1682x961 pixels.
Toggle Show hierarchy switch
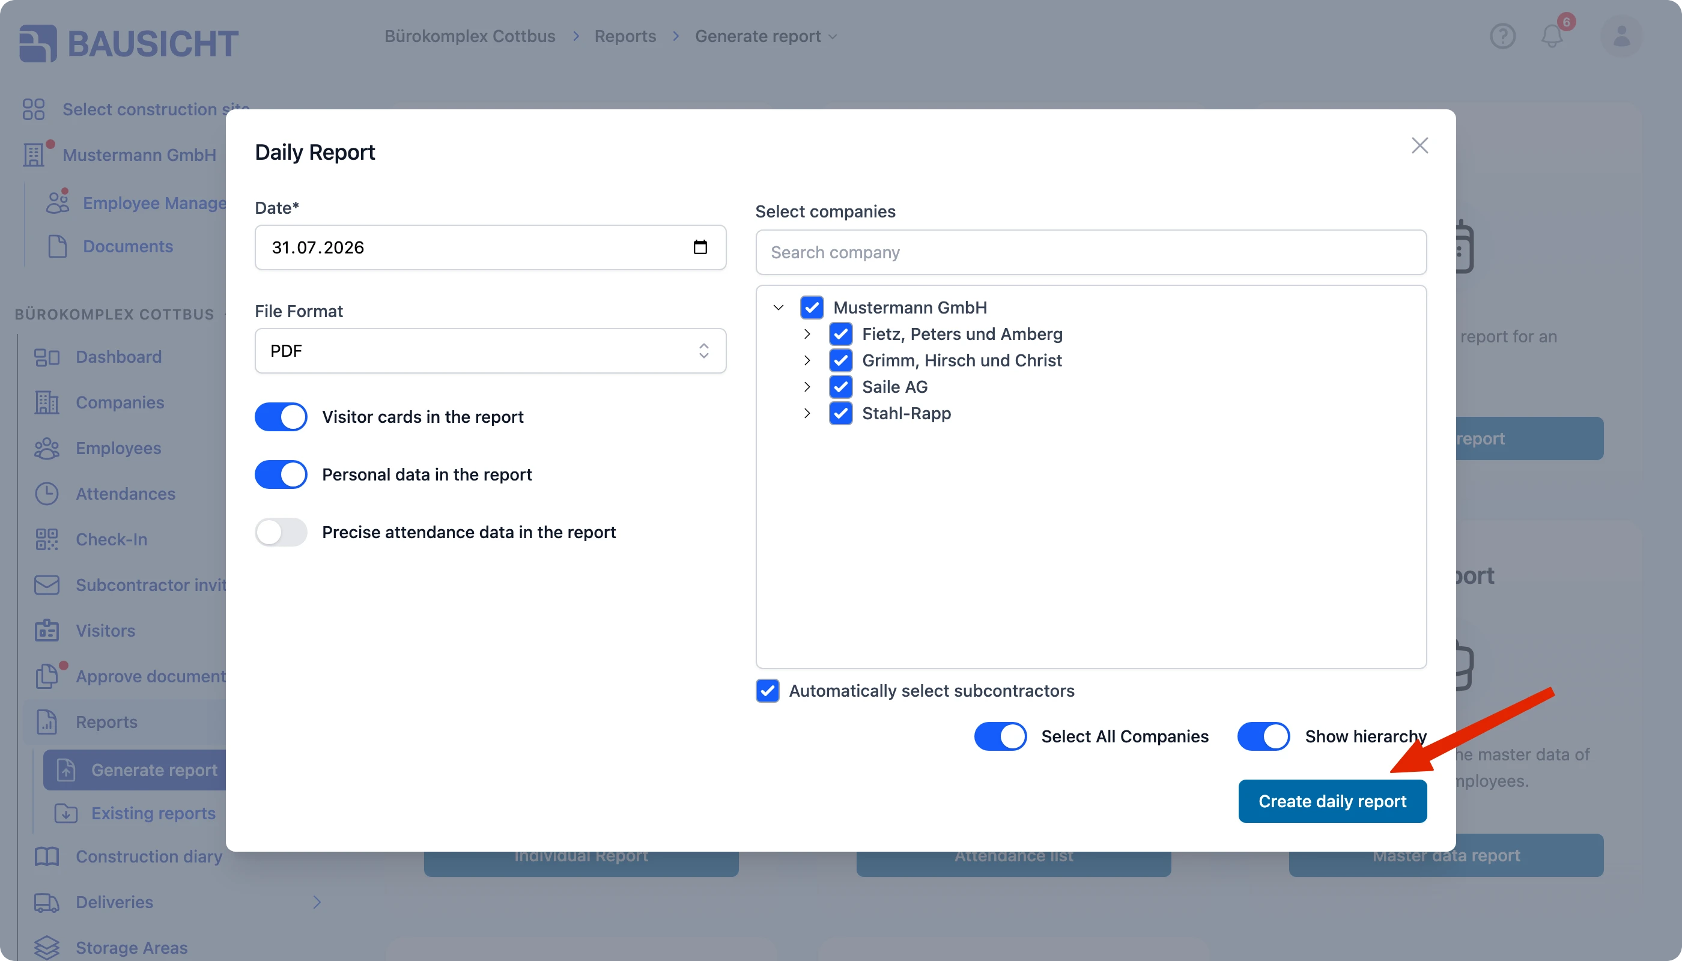tap(1263, 736)
